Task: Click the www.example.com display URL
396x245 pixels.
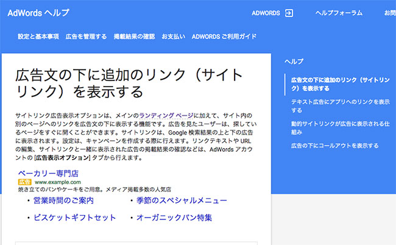Action: (x=58, y=182)
